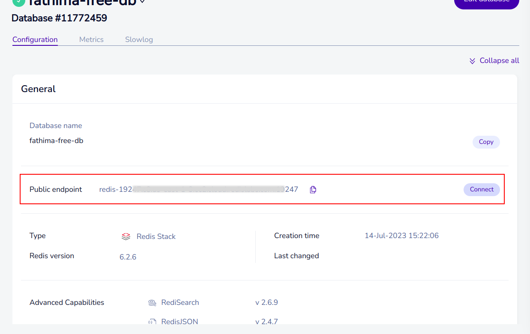Click the green database status check icon

18,2
